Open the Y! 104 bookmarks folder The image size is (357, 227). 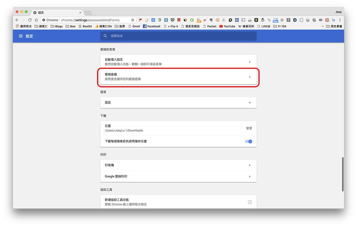[280, 26]
